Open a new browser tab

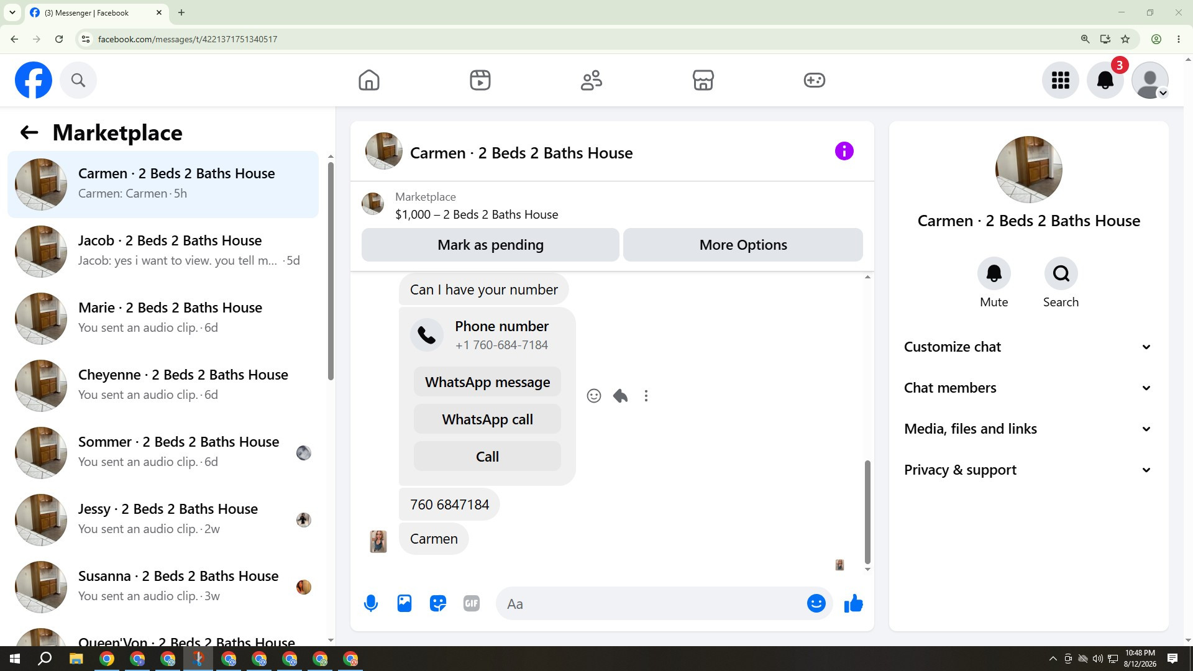tap(181, 12)
